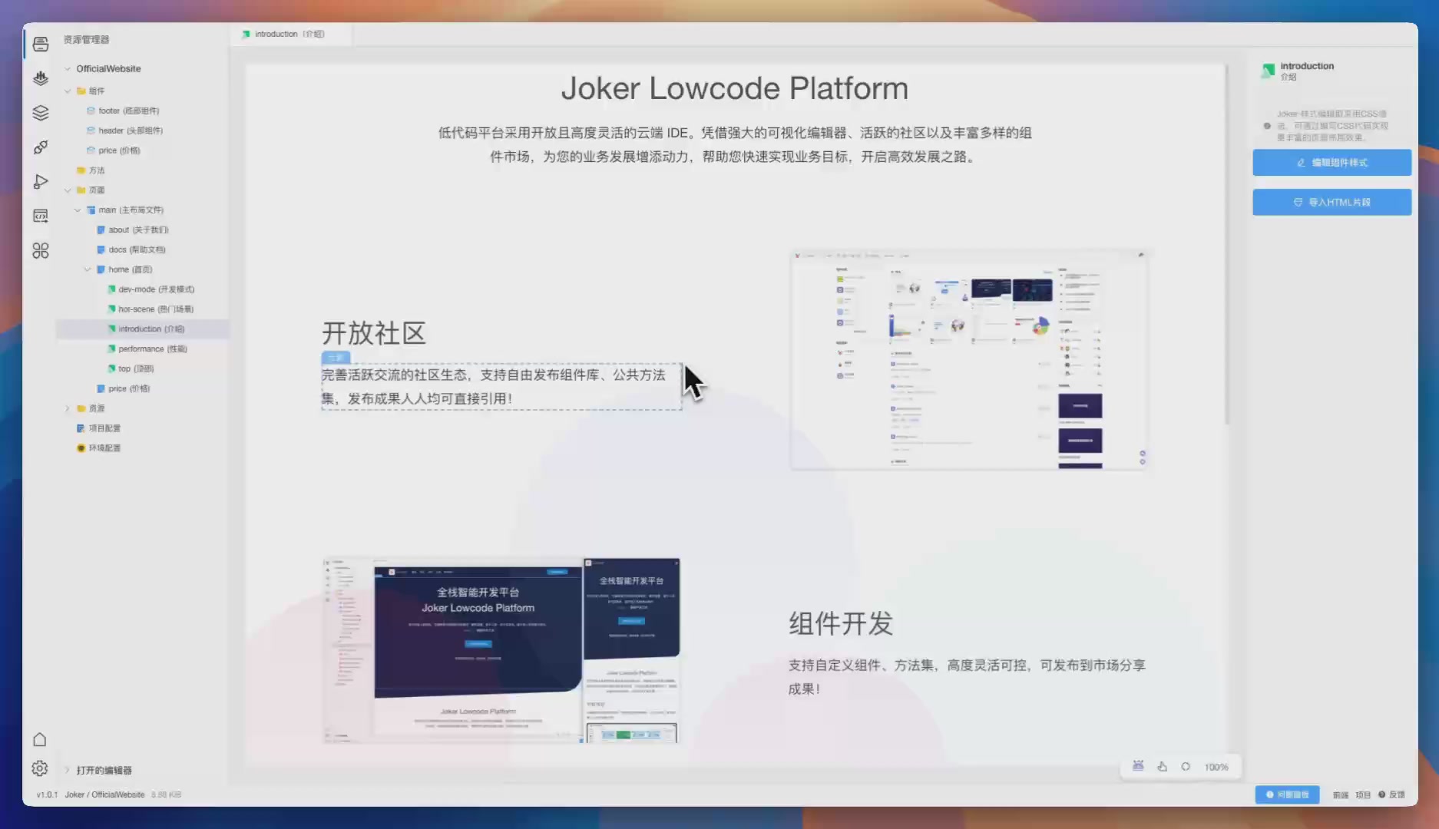The width and height of the screenshot is (1439, 829).
Task: Expand the 资源 resources folder
Action: coord(68,408)
